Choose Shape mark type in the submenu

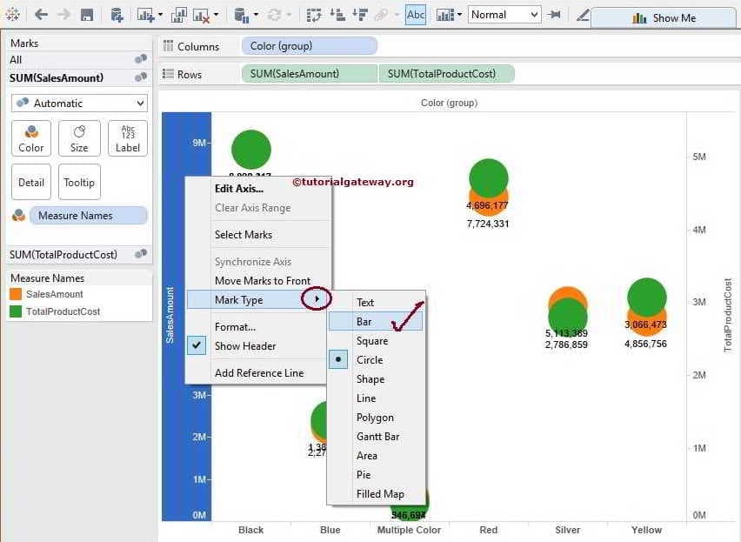click(377, 379)
